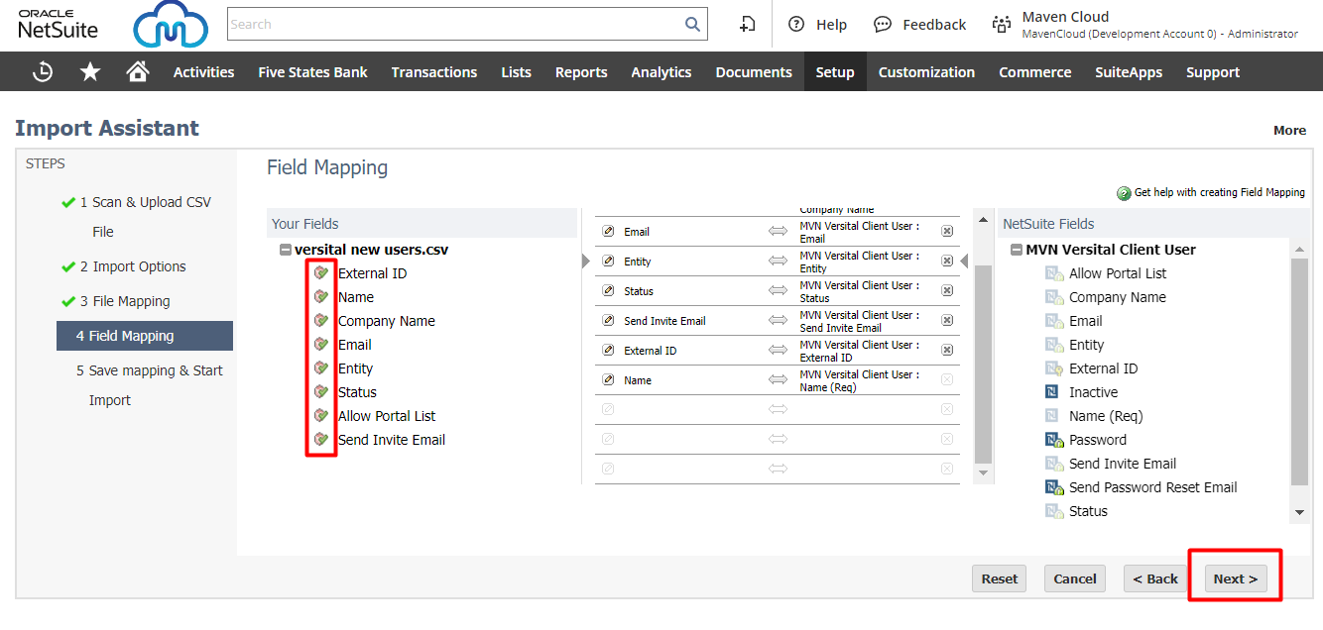The image size is (1323, 630).
Task: Click the pencil icon for Status mapping
Action: 608,291
